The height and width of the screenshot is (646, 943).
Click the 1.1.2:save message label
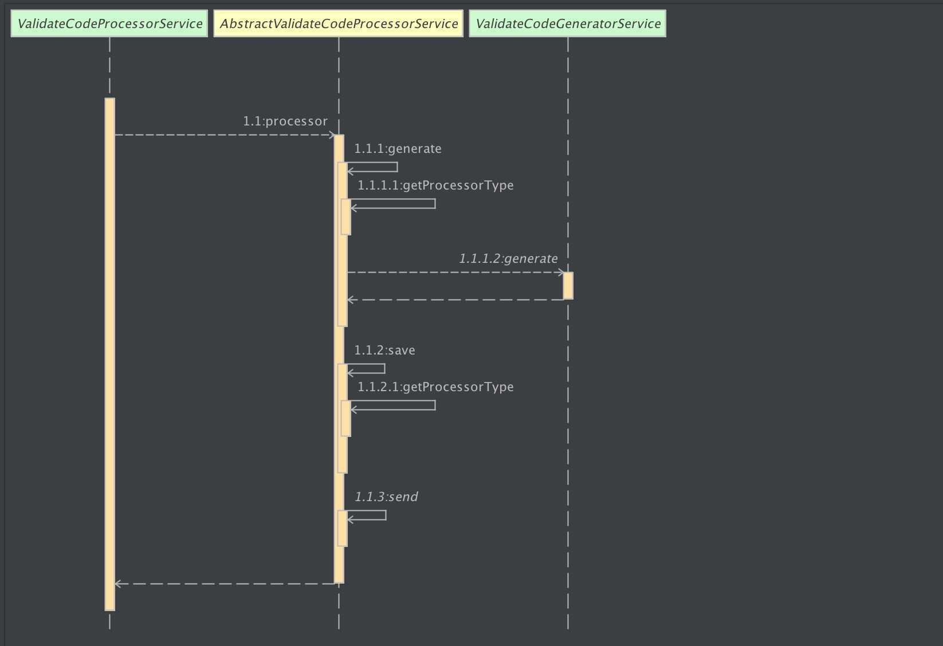pos(384,350)
